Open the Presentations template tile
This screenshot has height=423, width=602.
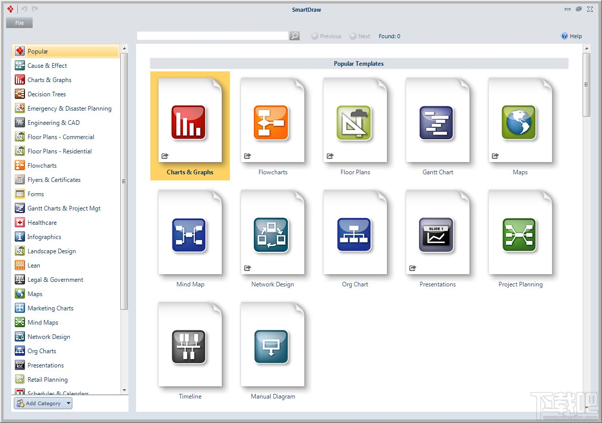[x=438, y=237]
